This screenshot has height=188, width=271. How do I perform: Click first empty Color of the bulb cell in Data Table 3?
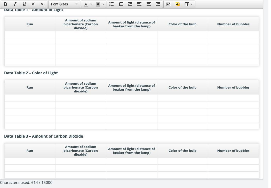182,161
